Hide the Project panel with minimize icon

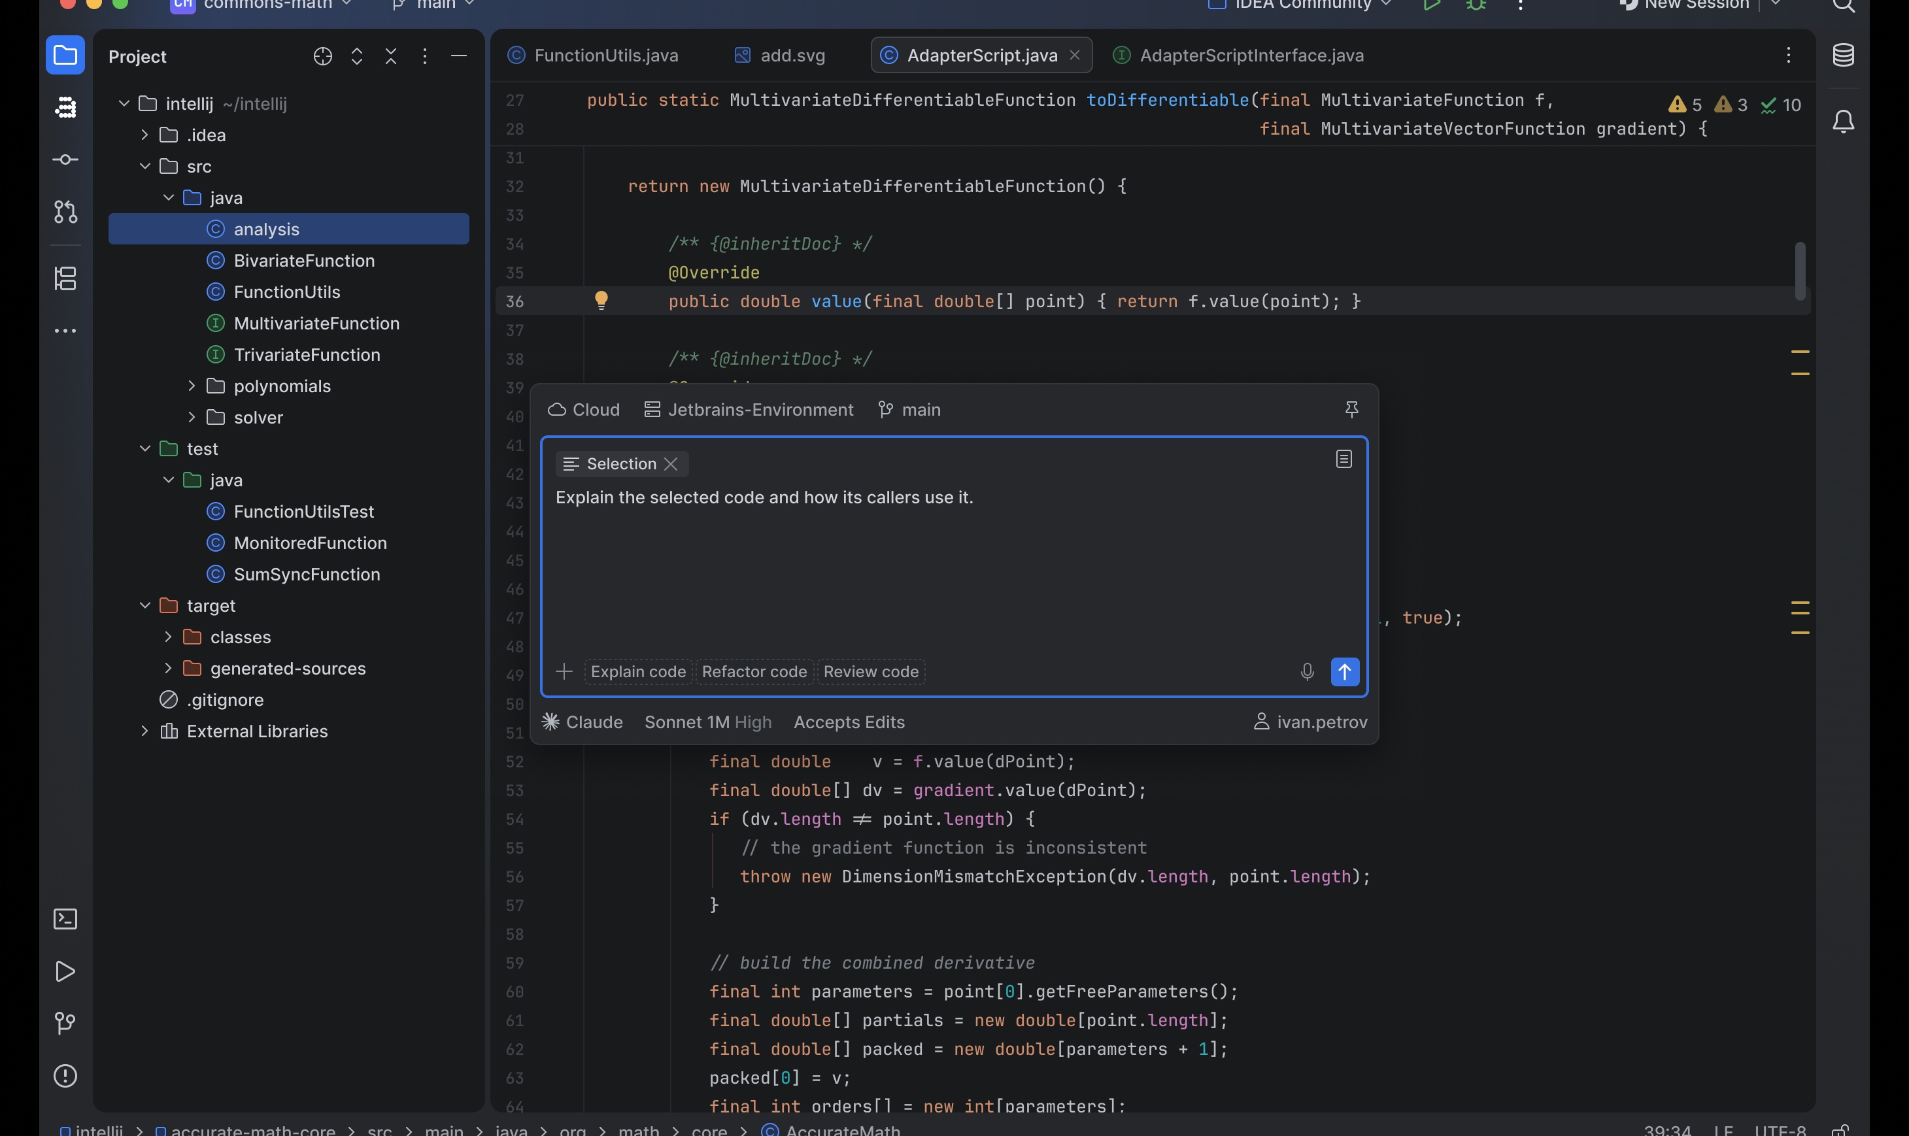tap(458, 56)
